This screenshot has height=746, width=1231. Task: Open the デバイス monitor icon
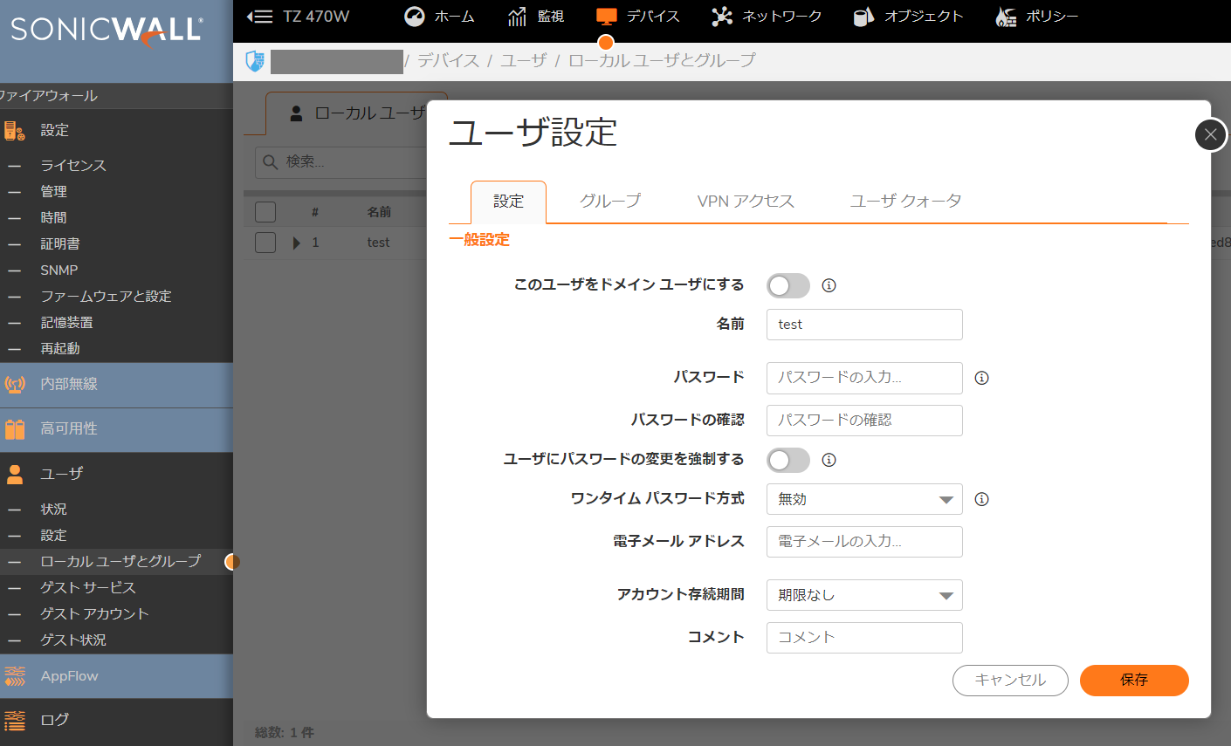tap(606, 16)
